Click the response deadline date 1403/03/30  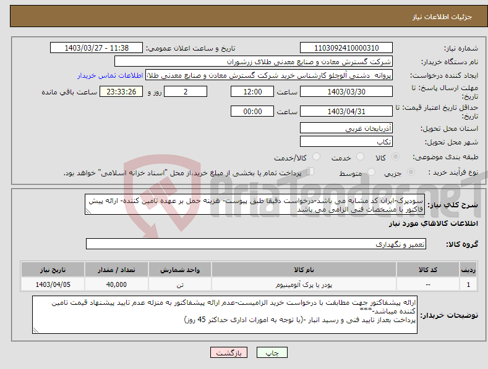tap(346, 91)
